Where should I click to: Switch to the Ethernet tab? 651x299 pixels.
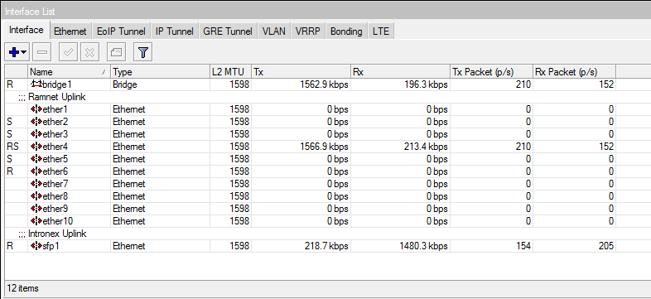click(70, 31)
